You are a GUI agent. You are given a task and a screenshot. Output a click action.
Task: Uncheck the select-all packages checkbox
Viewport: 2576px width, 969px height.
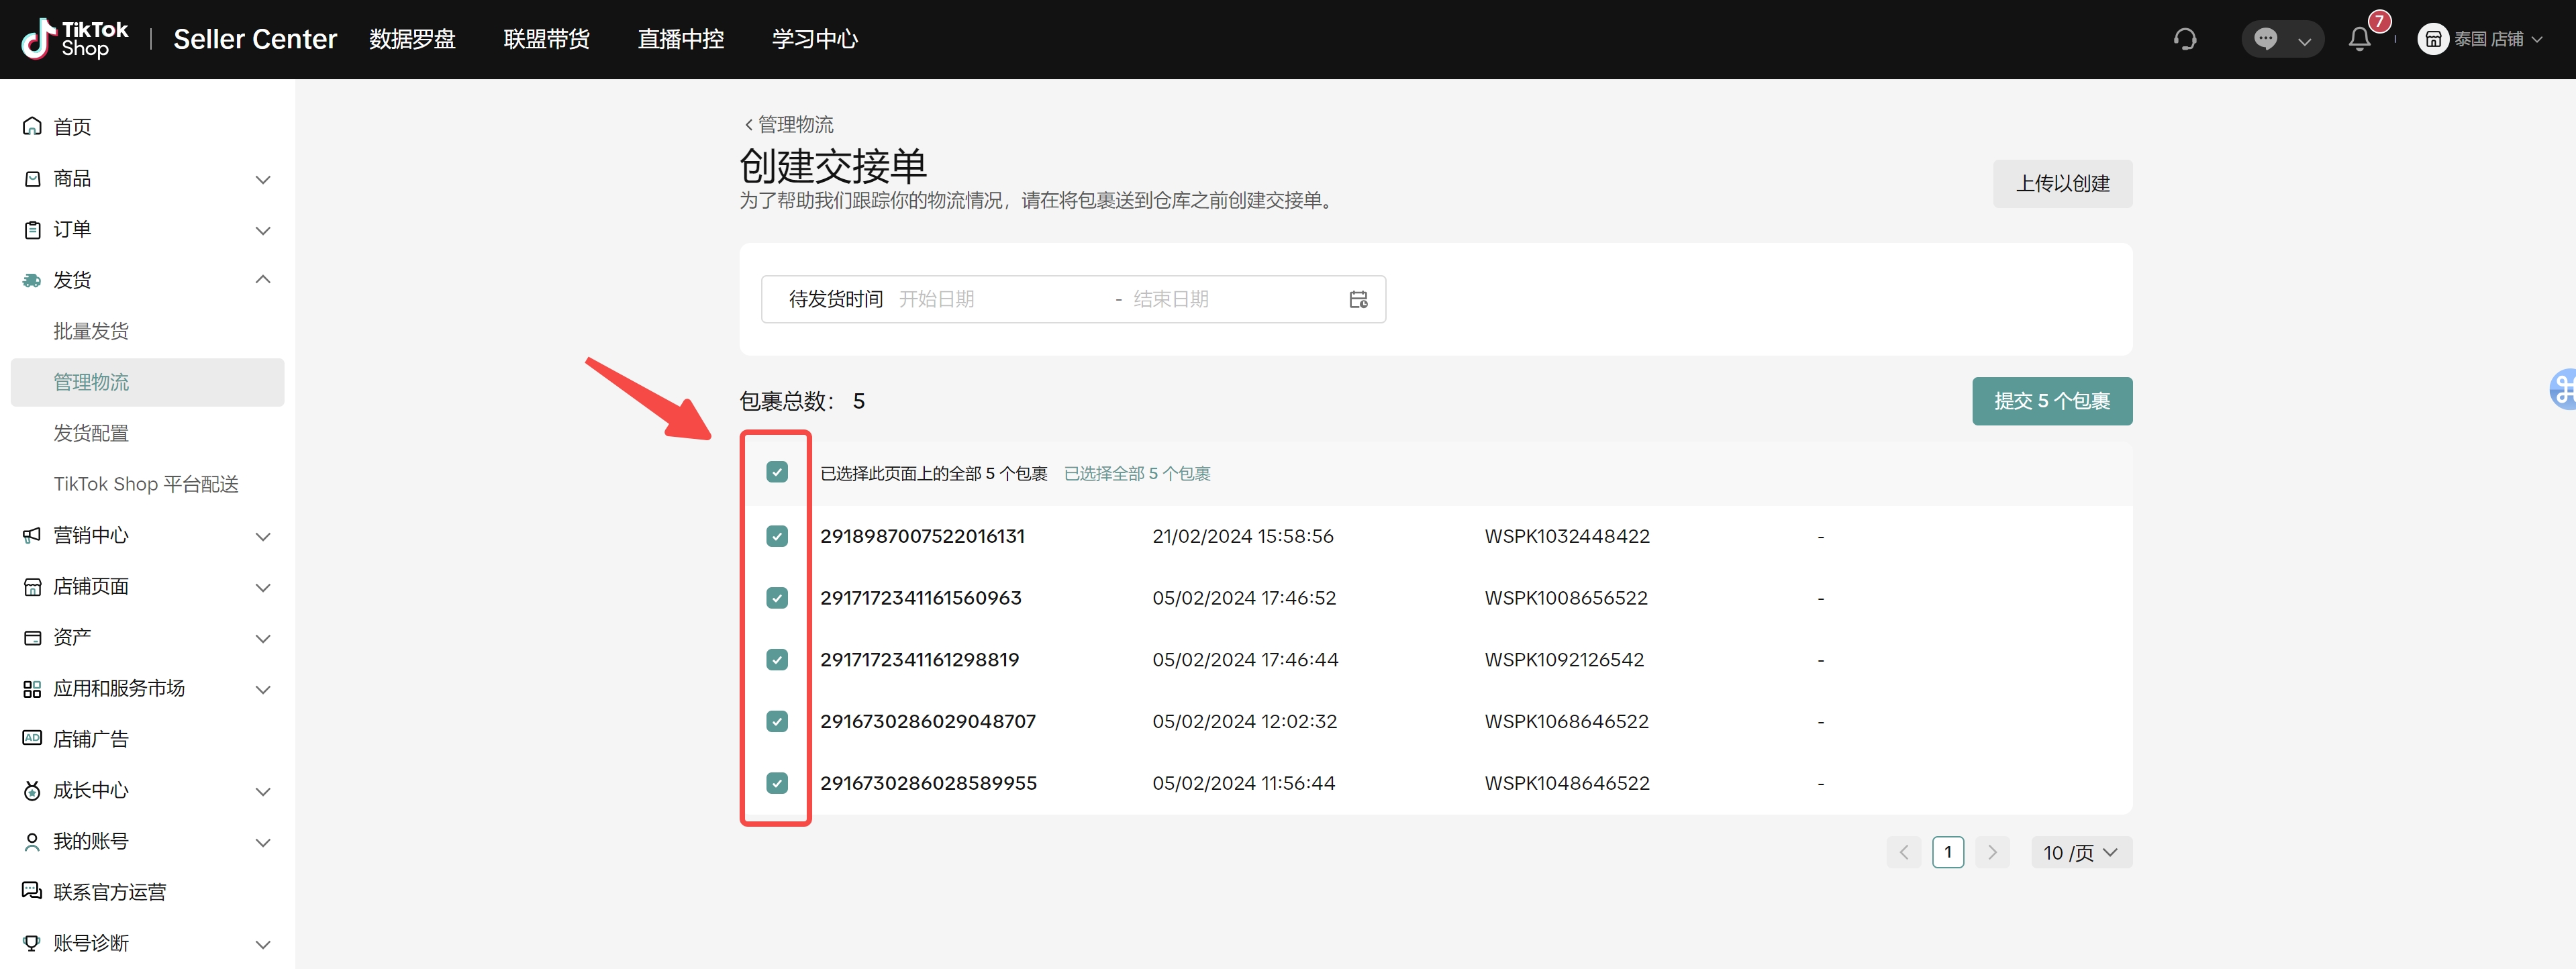tap(777, 472)
